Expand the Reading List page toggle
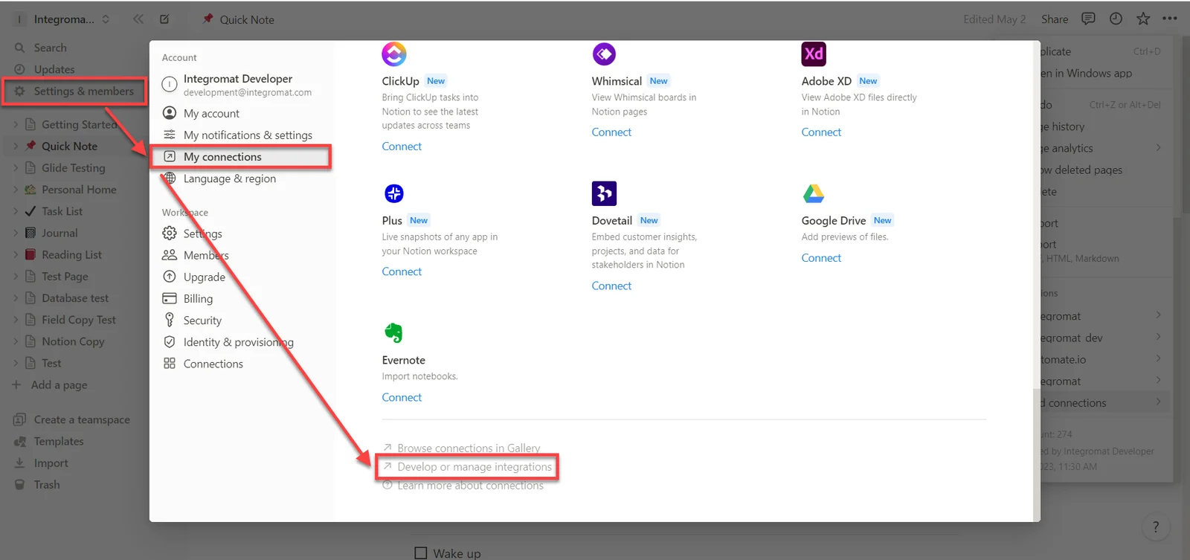Image resolution: width=1190 pixels, height=560 pixels. pyautogui.click(x=16, y=255)
